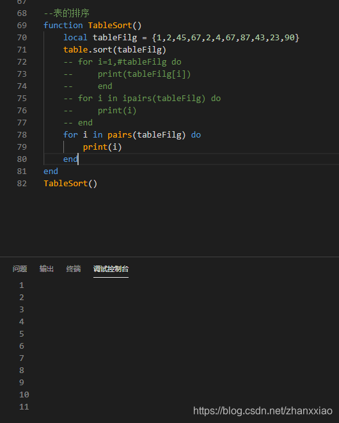Screen dimensions: 339x423
Task: Click 'for i in pairs(tableFilg) do' line
Action: (x=132, y=134)
